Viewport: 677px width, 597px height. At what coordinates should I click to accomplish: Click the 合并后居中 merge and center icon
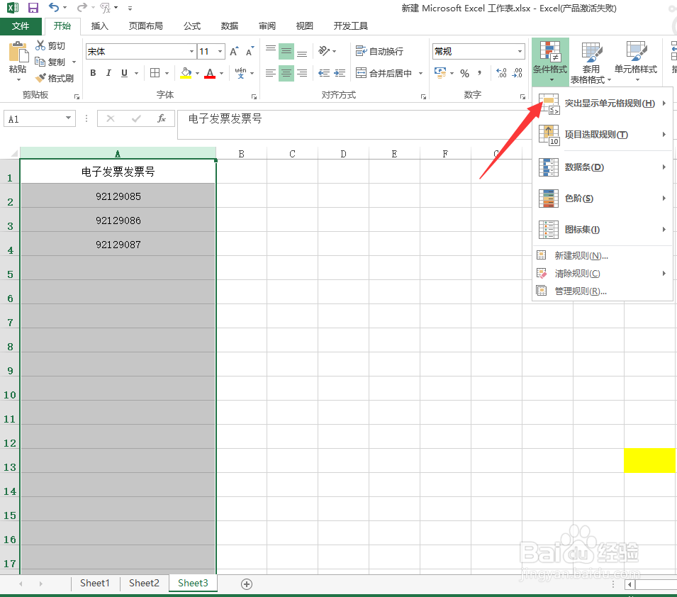pos(383,73)
